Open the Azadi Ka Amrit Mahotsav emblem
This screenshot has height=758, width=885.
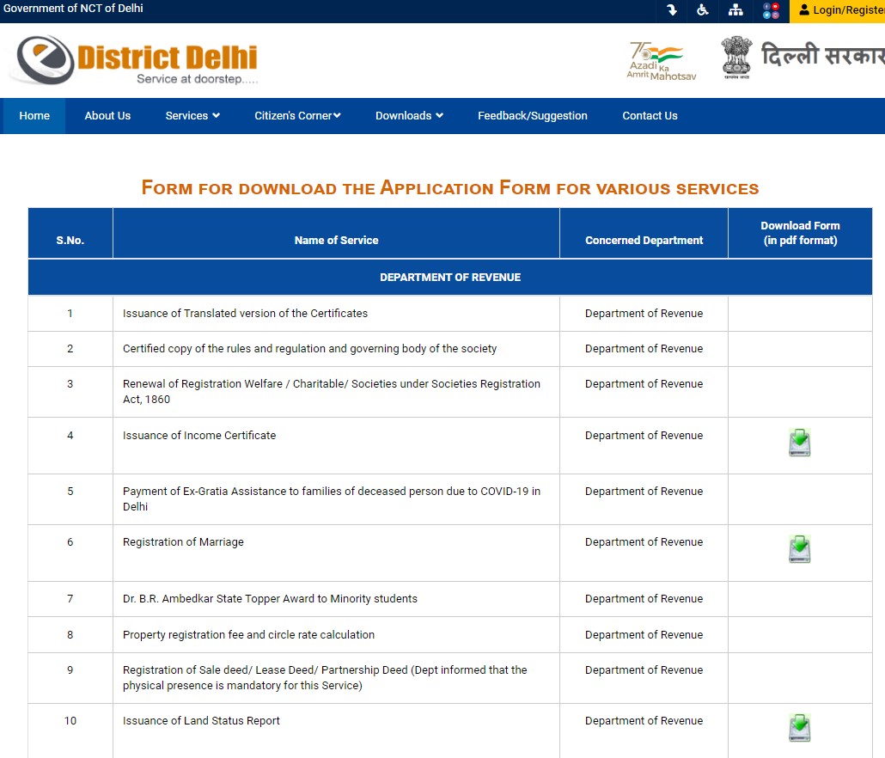[662, 58]
